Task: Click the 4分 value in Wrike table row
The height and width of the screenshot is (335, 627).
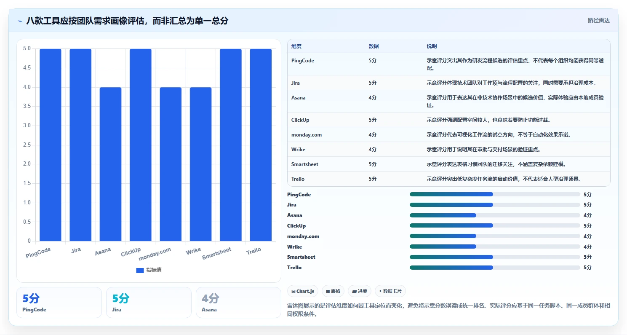Action: click(x=373, y=150)
